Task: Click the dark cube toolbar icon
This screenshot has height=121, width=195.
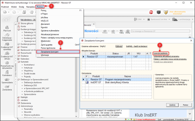Action: [x=158, y=12]
